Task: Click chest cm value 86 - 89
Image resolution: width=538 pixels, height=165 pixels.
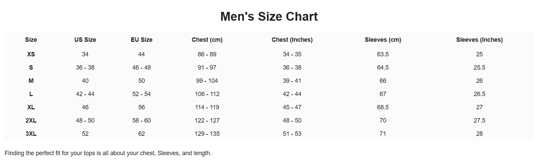Action: (x=207, y=54)
